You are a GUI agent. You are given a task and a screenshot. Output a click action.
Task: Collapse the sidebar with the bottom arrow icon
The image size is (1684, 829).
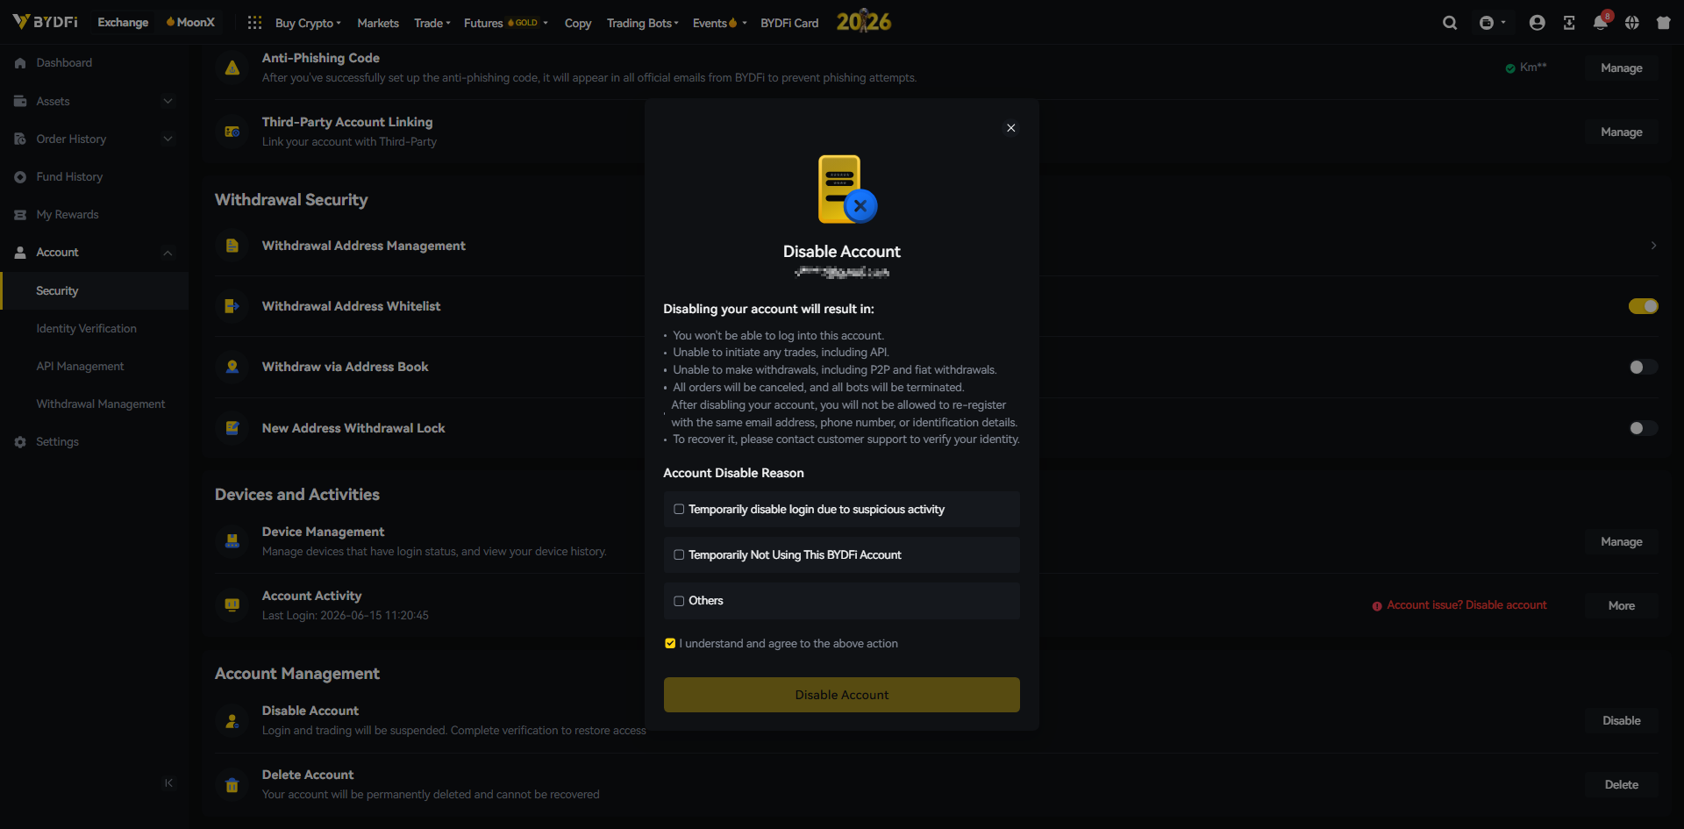(168, 783)
